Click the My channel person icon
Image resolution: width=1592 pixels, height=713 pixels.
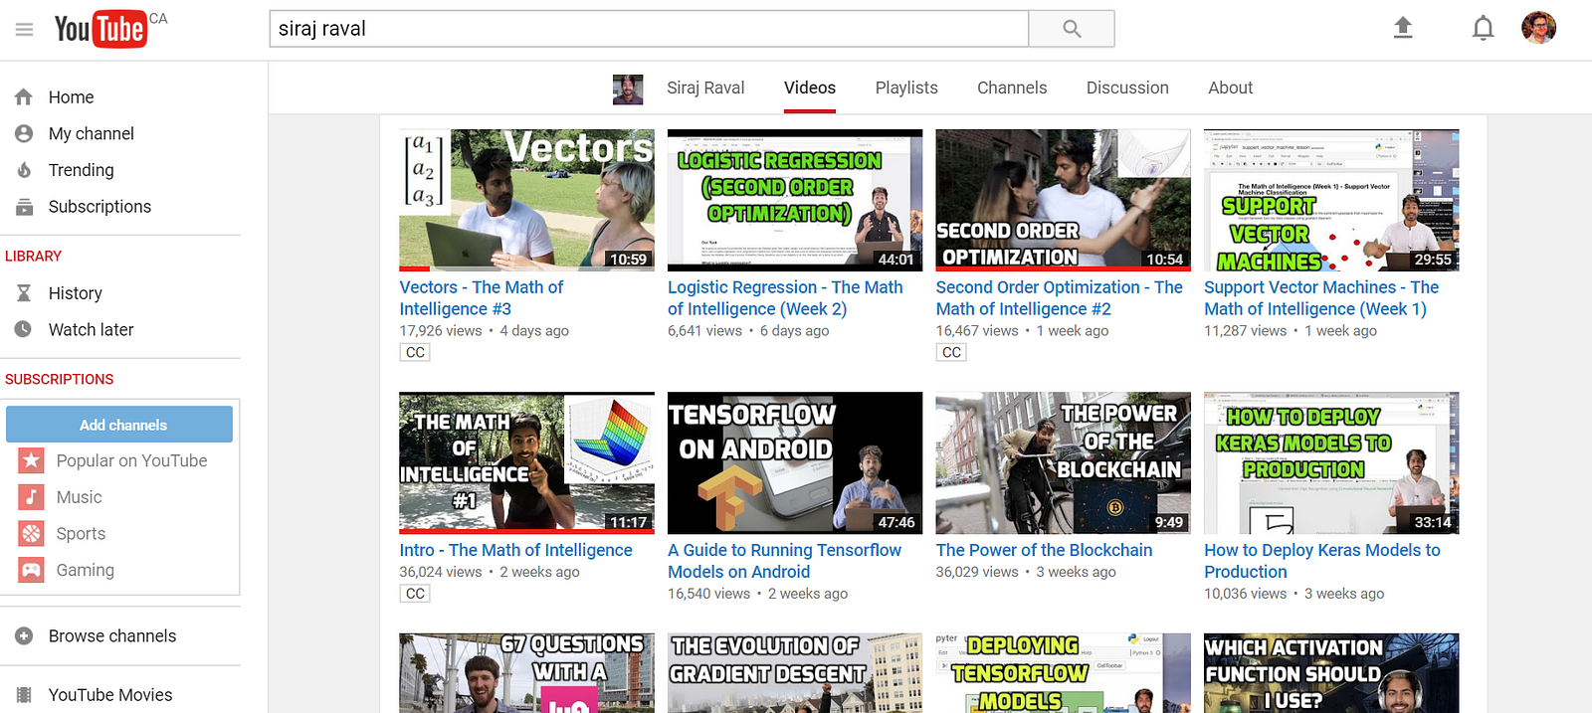[x=24, y=133]
